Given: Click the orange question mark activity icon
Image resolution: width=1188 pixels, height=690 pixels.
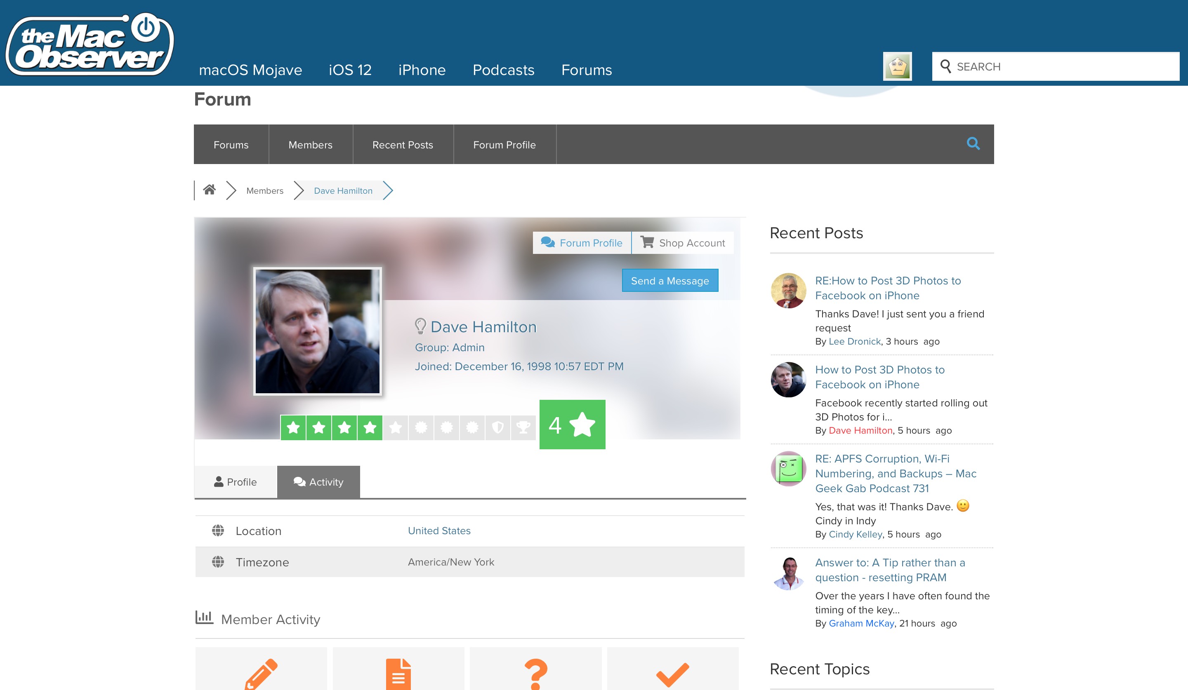Looking at the screenshot, I should pos(536,674).
